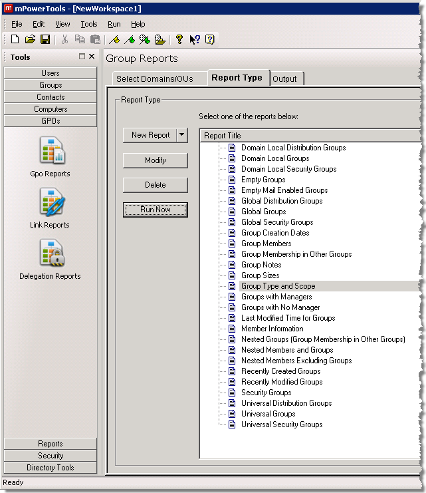Click the Run Now button
426x493 pixels.
click(156, 210)
